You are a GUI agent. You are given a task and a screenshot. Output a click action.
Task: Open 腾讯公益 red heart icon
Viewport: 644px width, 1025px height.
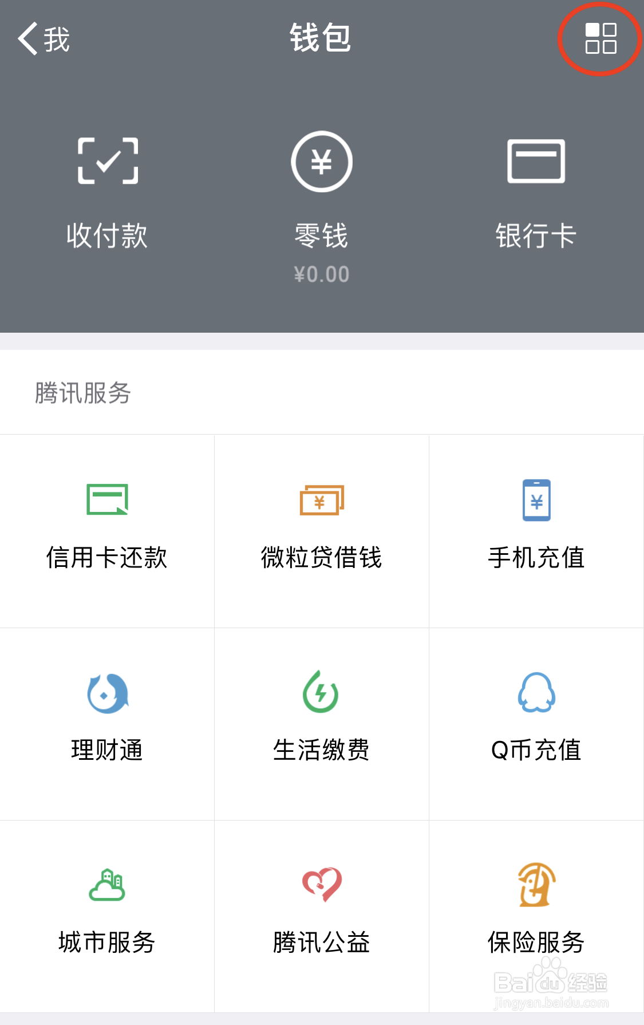point(322,885)
